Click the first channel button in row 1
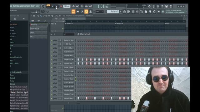The width and height of the screenshot is (200, 112). pos(69,40)
